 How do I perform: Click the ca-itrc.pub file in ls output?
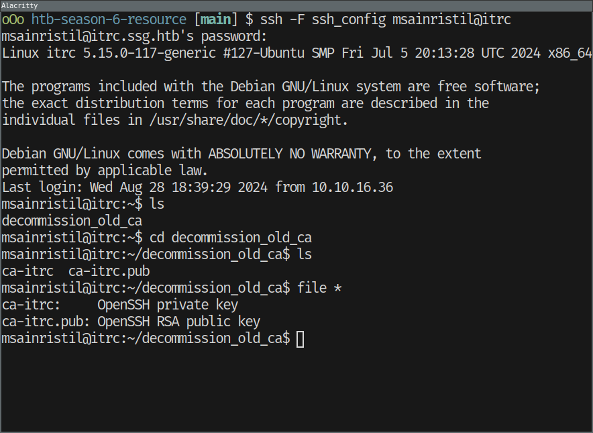click(109, 271)
